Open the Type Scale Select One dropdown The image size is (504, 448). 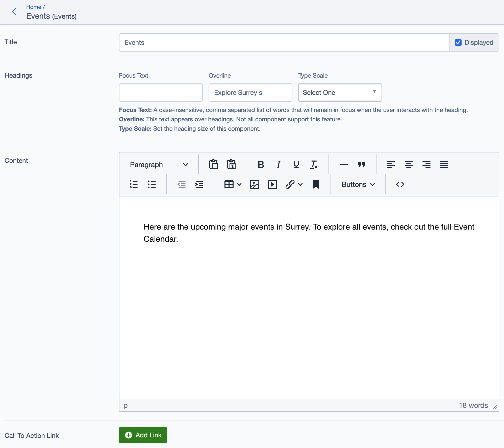(x=340, y=93)
